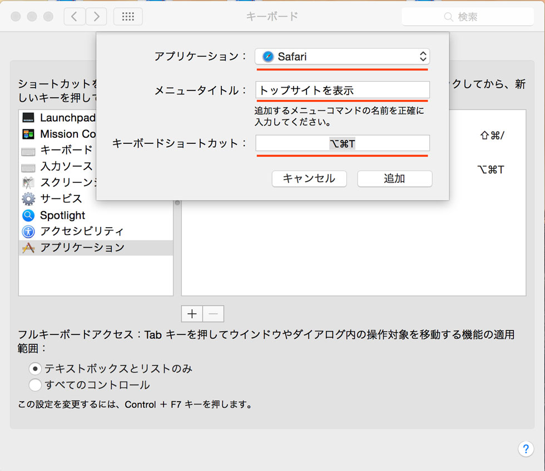
Task: Click the メニュータイトル text field
Action: click(x=342, y=90)
